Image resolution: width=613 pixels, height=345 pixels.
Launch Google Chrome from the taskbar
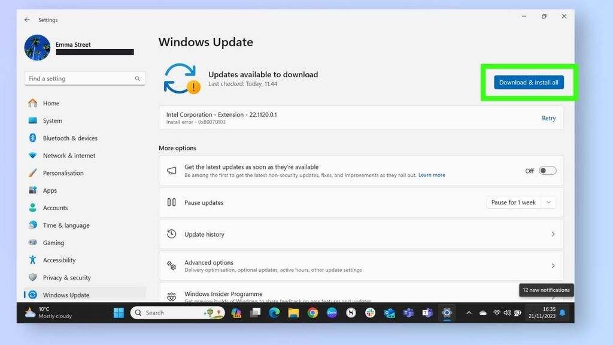(312, 313)
